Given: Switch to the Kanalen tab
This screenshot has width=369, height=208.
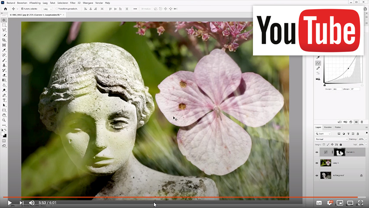Looking at the screenshot, I should [x=328, y=127].
